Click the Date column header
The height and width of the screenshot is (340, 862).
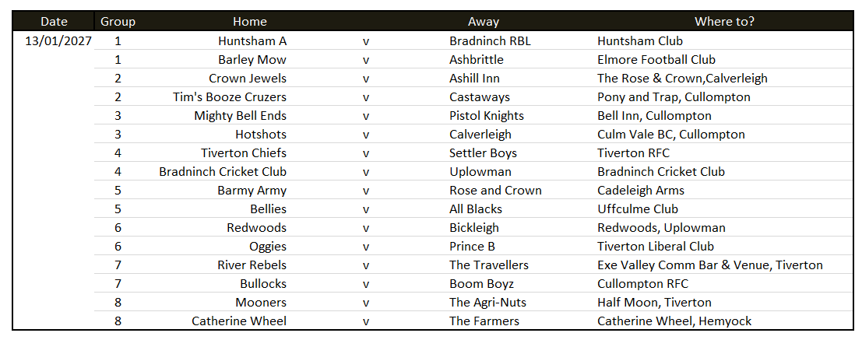[x=55, y=22]
